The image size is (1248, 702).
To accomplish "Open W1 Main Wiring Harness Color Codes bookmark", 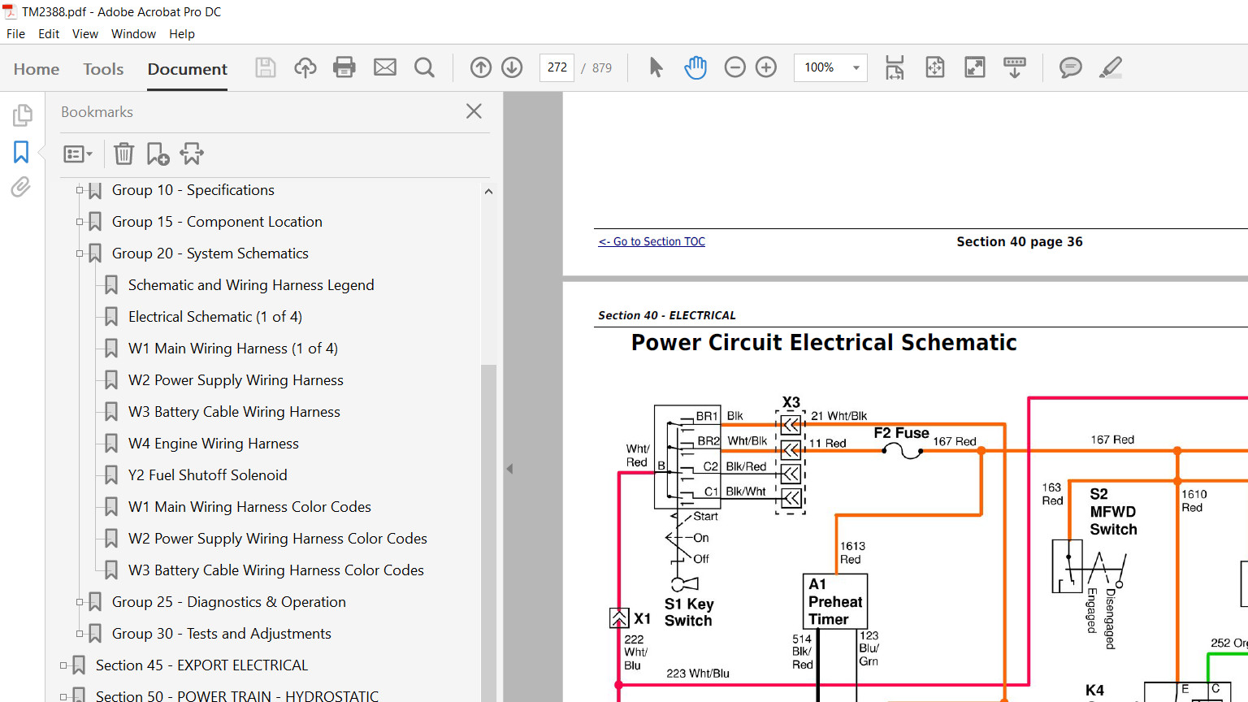I will [249, 507].
